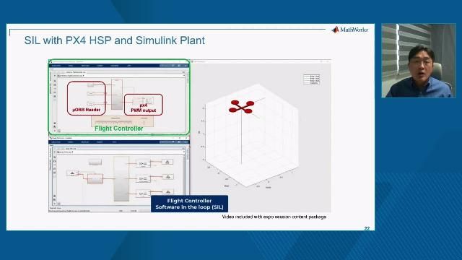Select the presenter's webcam video thumbnail

click(419, 61)
